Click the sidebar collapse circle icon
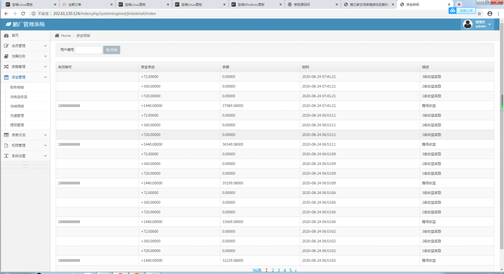 pyautogui.click(x=26, y=165)
